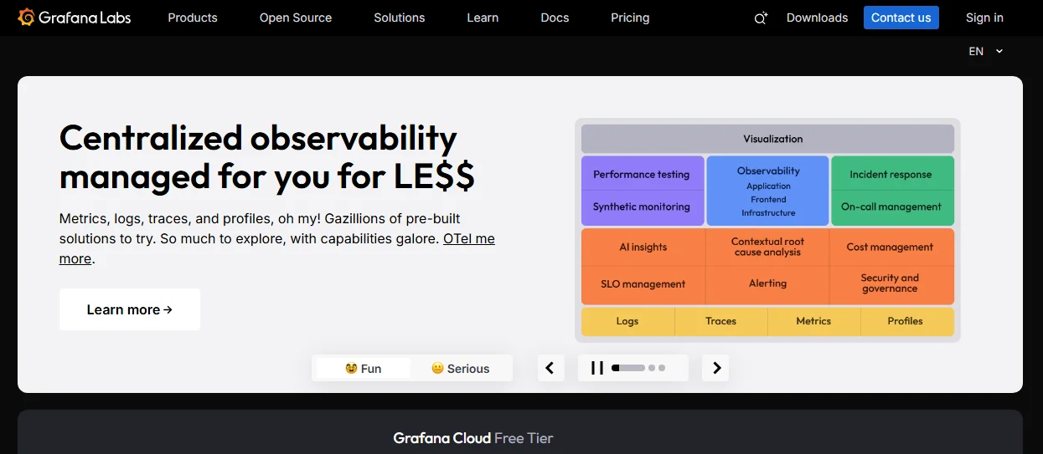Advance to next carousel slide
The height and width of the screenshot is (454, 1043).
[x=716, y=368]
